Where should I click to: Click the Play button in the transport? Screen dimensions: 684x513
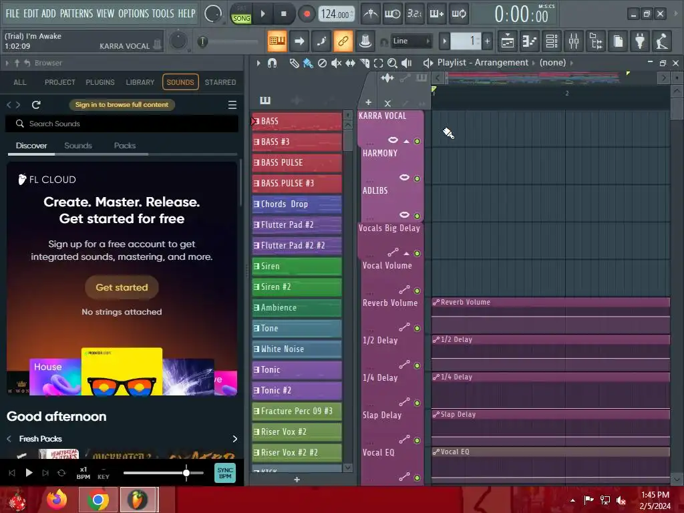tap(263, 14)
